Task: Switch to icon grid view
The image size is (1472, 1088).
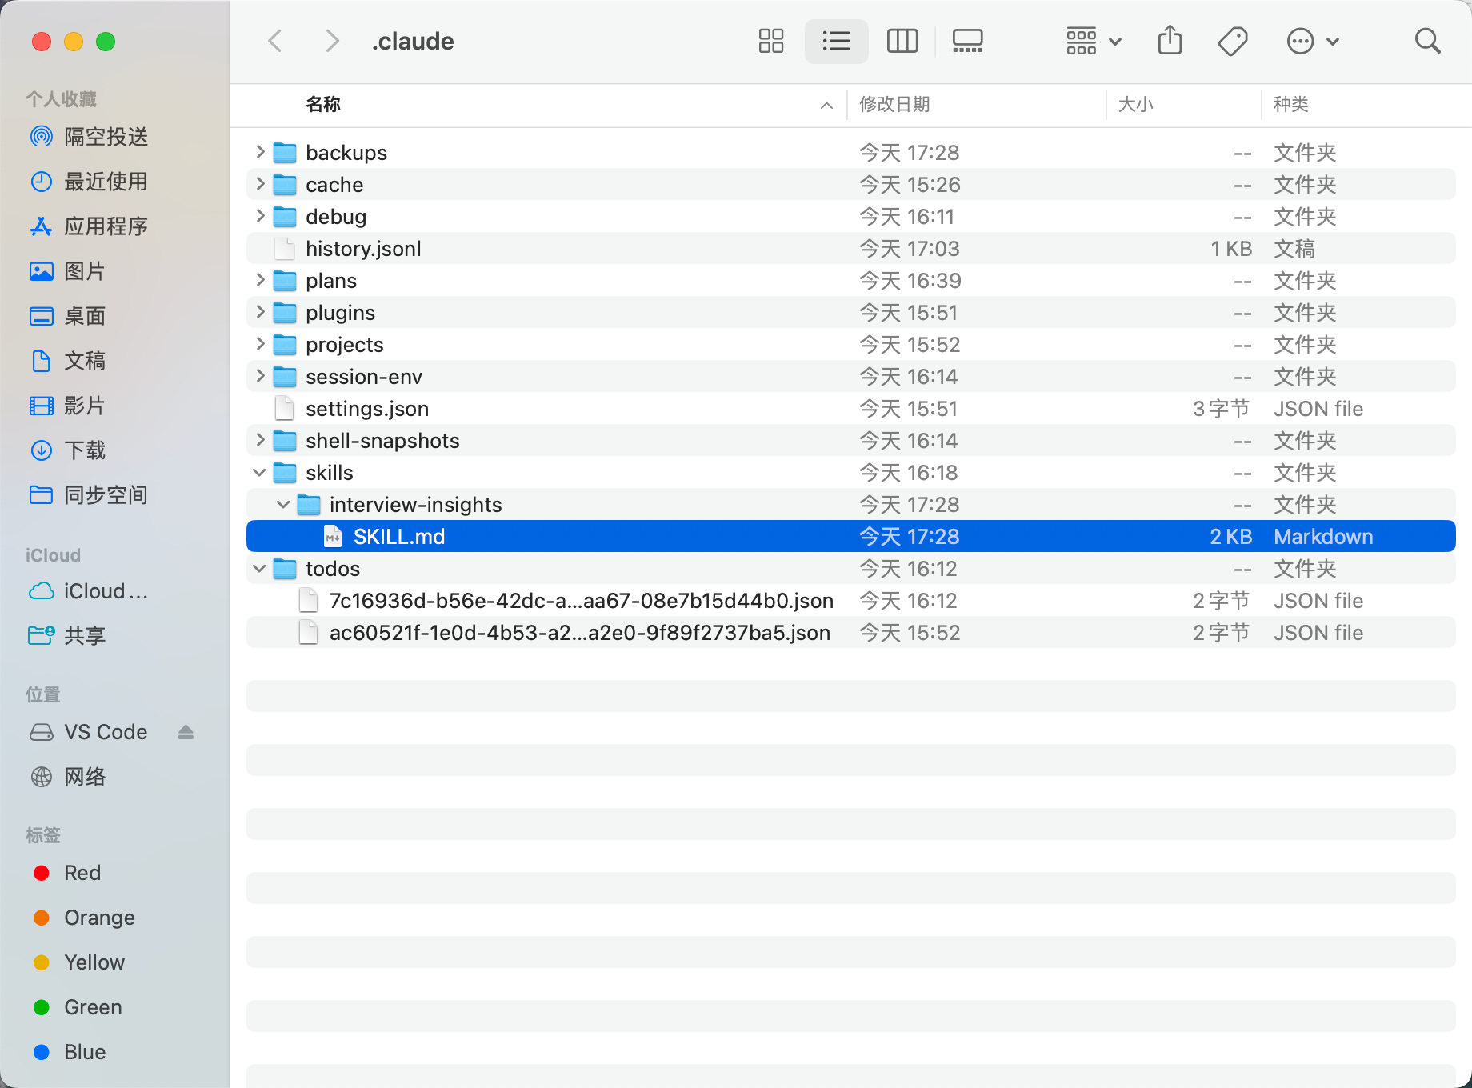Action: pos(771,41)
